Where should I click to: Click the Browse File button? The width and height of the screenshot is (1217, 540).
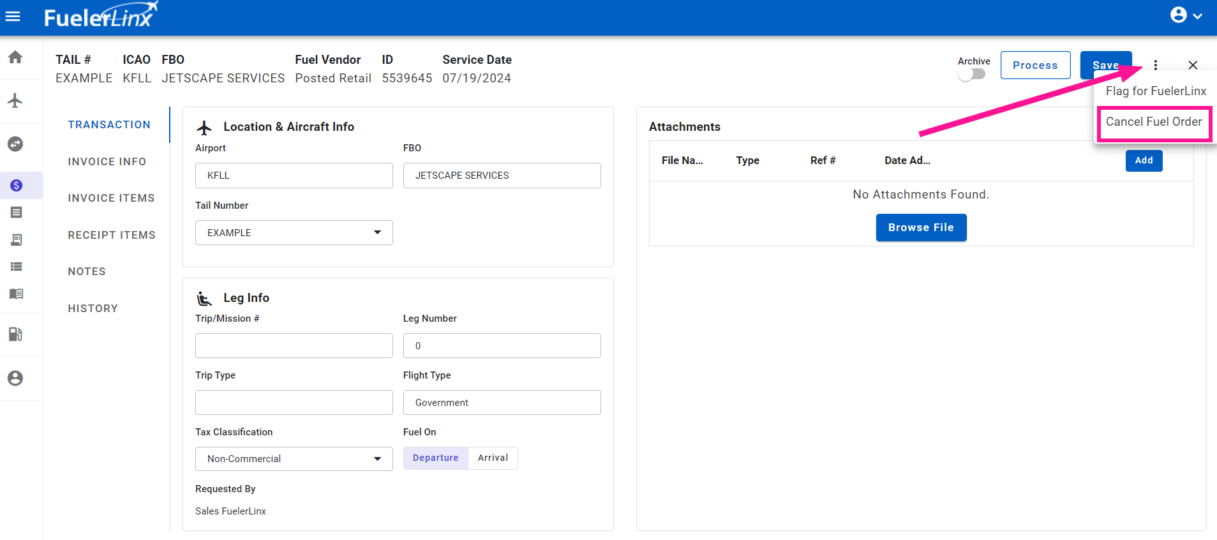pos(921,228)
